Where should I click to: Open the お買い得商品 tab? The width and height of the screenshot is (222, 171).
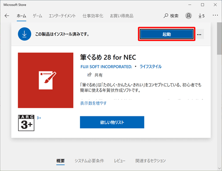pos(122,16)
